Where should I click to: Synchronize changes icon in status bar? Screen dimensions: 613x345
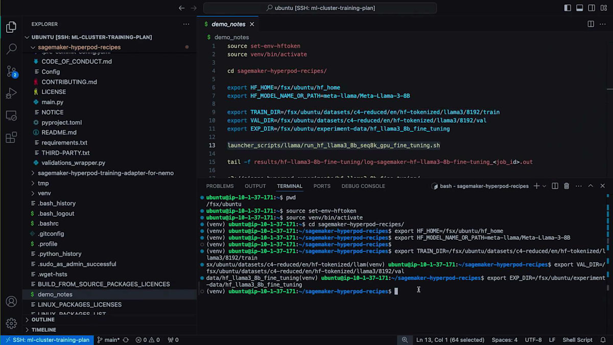(126, 340)
